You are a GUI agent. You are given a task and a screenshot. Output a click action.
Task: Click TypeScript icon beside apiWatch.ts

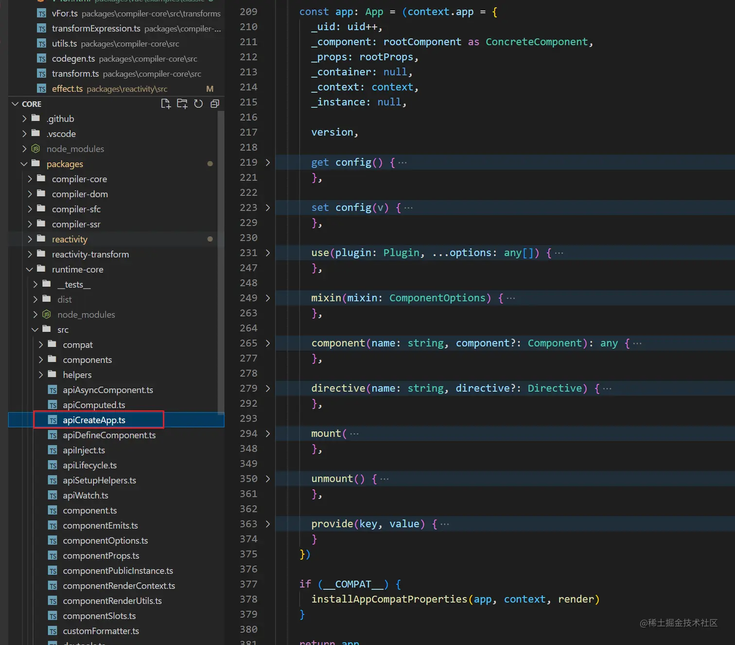click(52, 496)
